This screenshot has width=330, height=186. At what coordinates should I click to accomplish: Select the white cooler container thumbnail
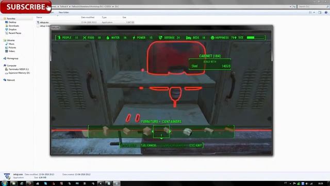(x=187, y=132)
